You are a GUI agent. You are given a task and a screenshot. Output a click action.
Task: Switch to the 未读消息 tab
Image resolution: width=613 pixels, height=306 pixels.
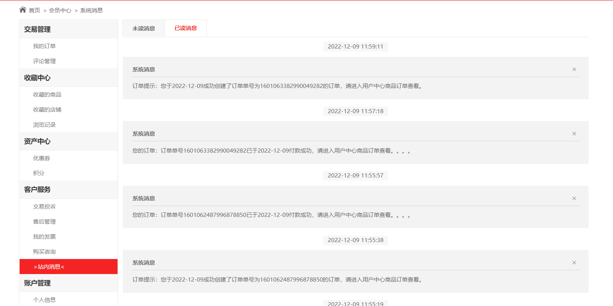coord(144,28)
